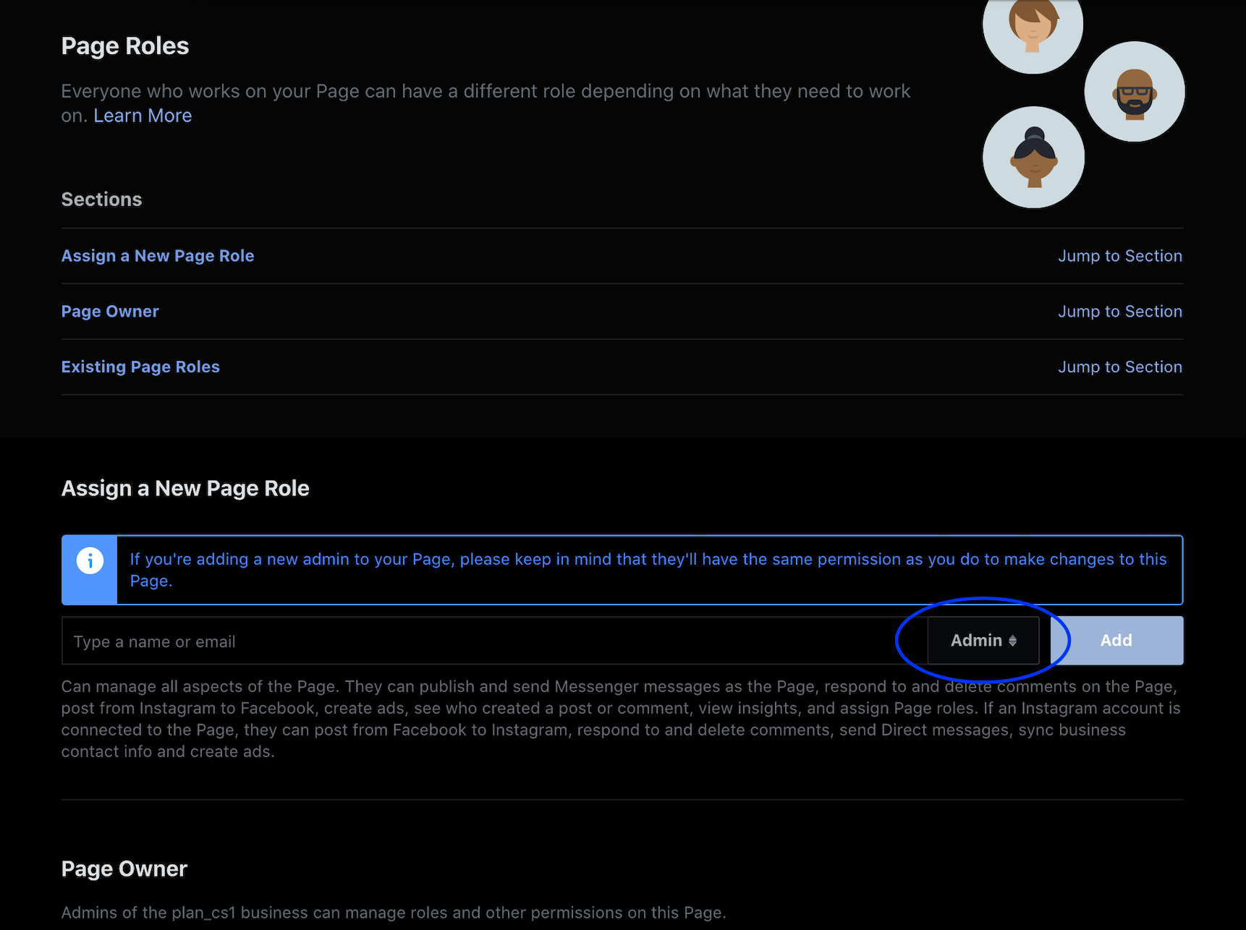The width and height of the screenshot is (1246, 930).
Task: Open the Learn More link
Action: point(143,116)
